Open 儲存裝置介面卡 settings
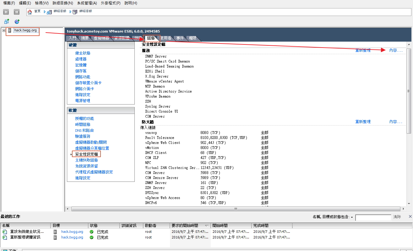This screenshot has width=413, height=251. (88, 83)
